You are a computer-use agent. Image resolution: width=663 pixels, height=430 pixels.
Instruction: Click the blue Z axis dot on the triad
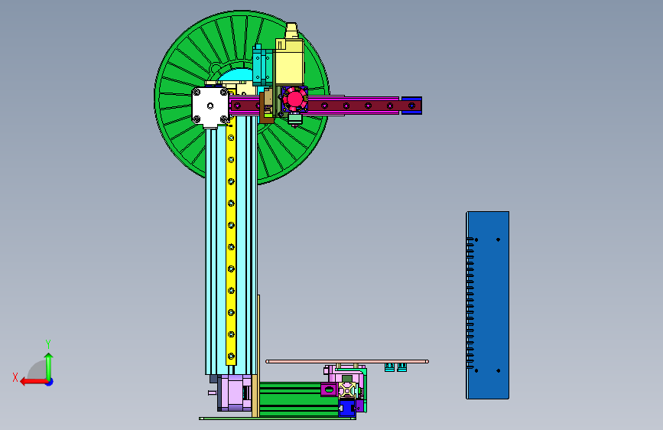[x=50, y=382]
